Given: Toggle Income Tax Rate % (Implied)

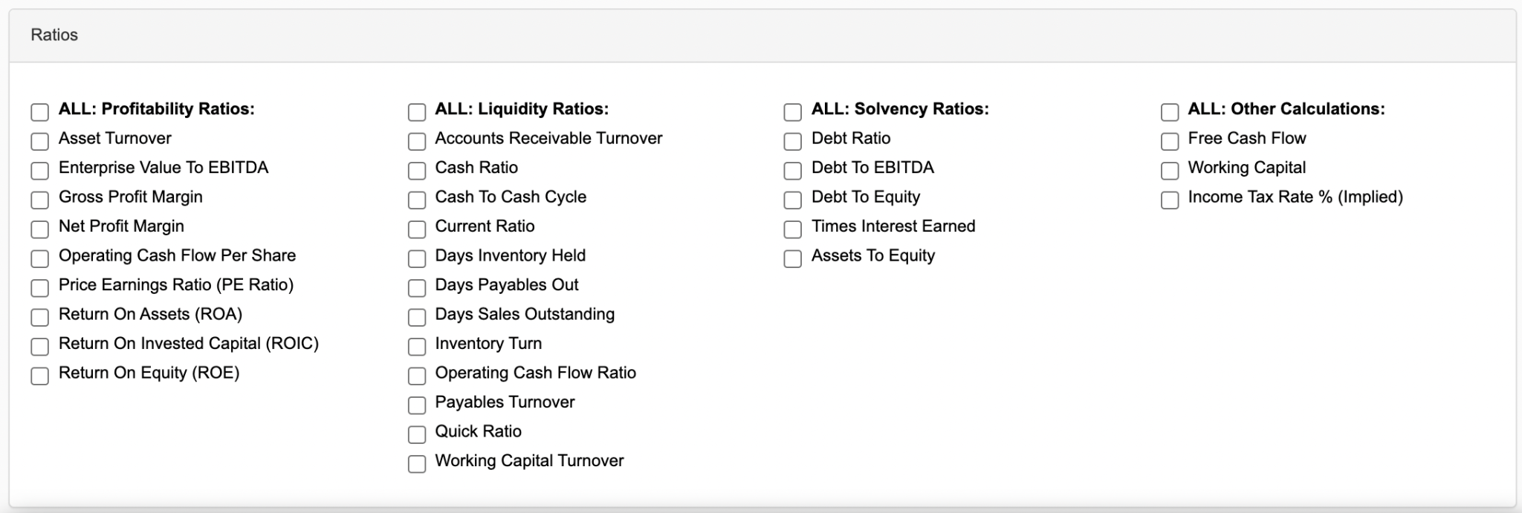Looking at the screenshot, I should point(1170,200).
